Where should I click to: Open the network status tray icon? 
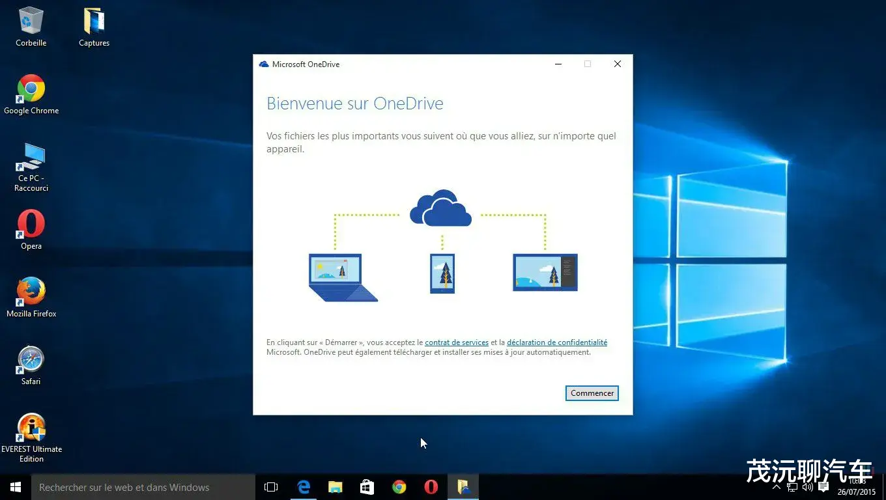click(792, 487)
